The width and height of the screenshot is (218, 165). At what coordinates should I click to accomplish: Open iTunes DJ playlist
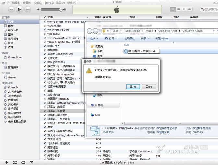pos(13,87)
